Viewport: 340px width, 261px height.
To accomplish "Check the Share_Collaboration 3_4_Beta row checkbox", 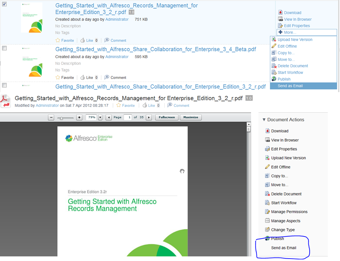I will click(x=4, y=48).
